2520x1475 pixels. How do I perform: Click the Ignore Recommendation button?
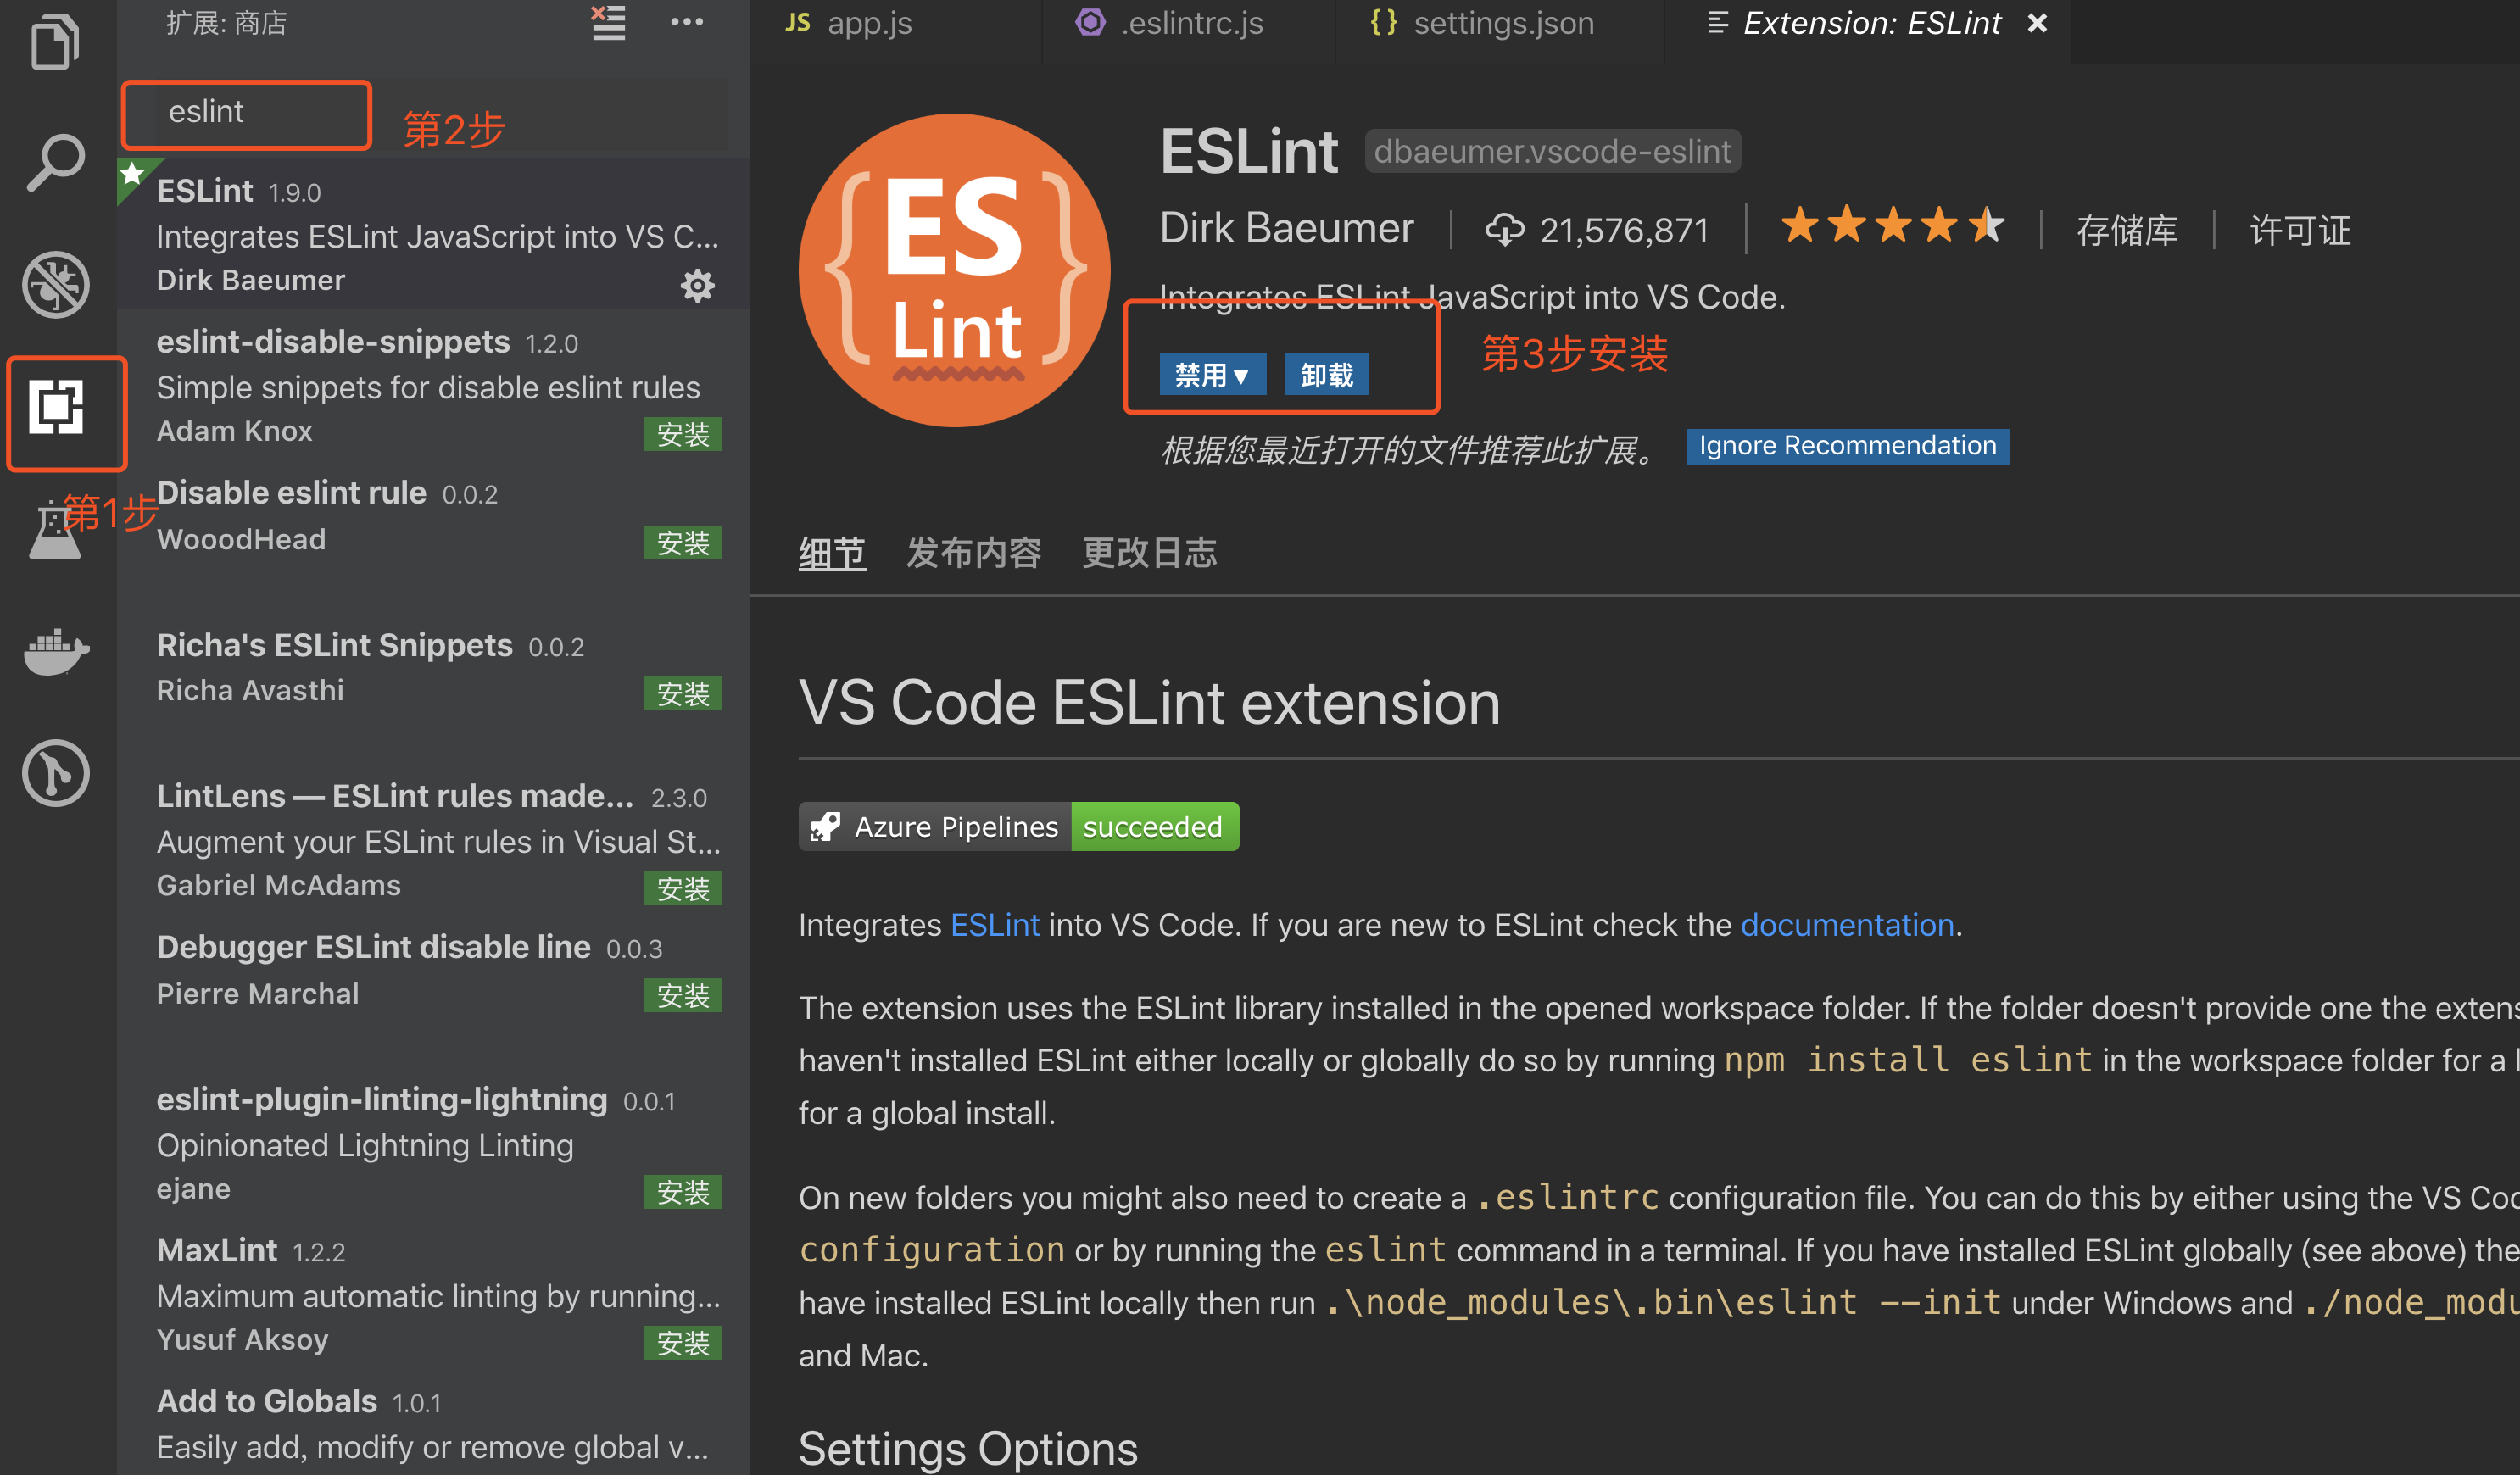click(1845, 446)
